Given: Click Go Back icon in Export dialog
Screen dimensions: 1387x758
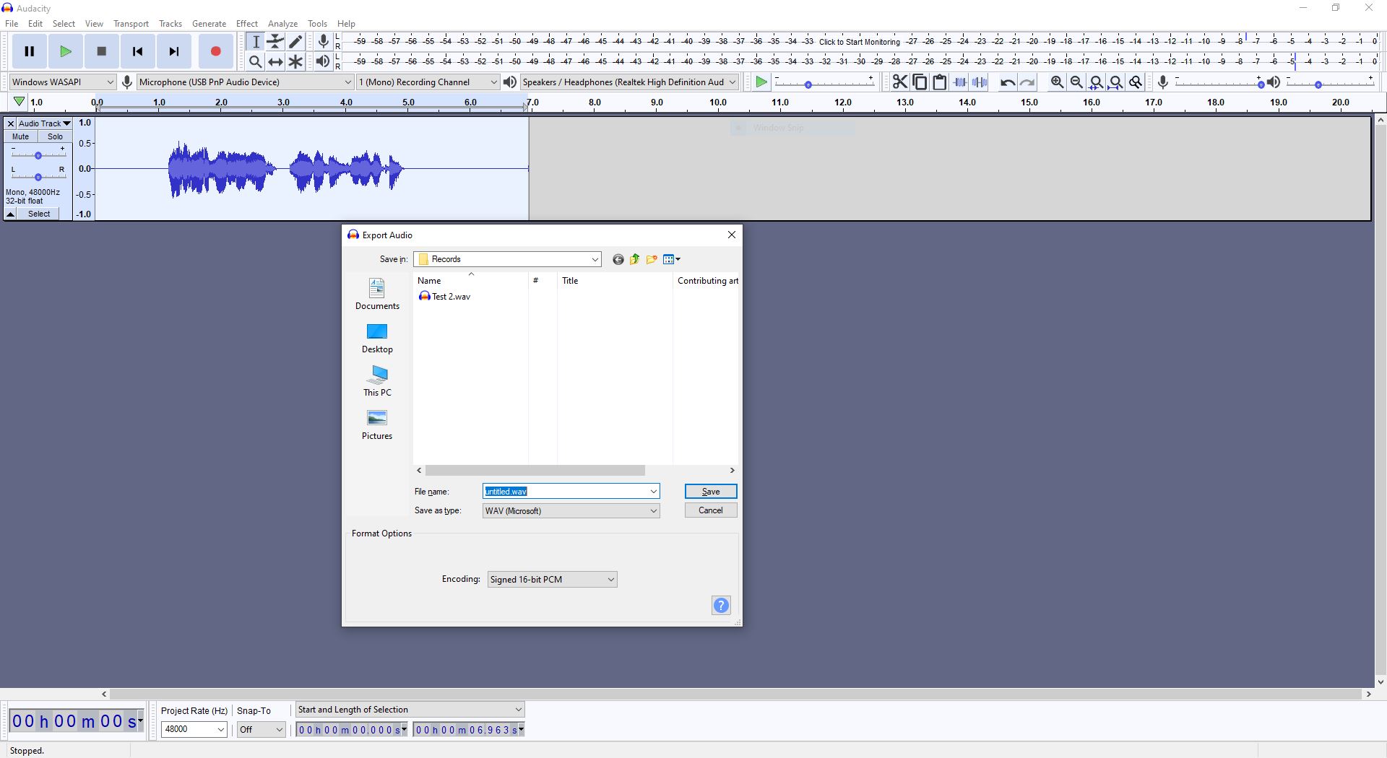Looking at the screenshot, I should pos(618,259).
